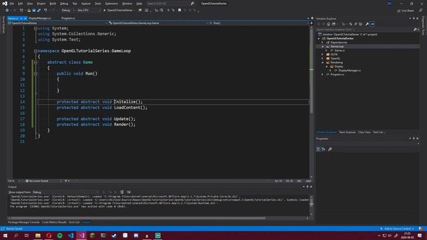The image size is (427, 240).
Task: Collapse the Rendering folder
Action: coord(322,62)
